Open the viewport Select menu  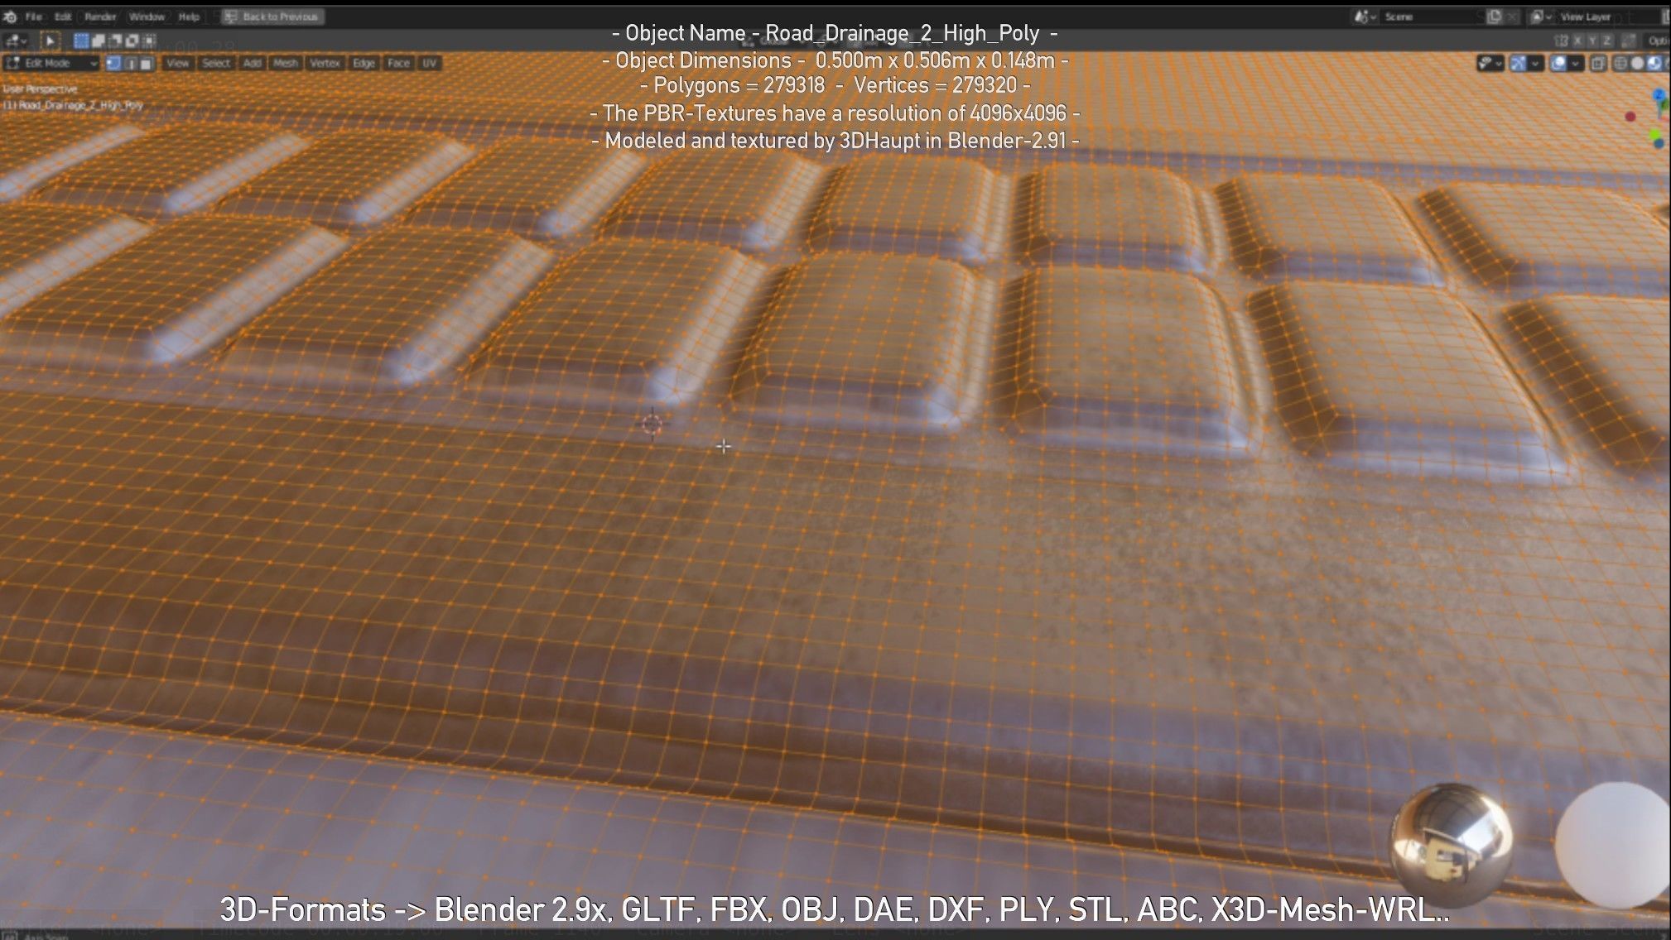tap(215, 63)
